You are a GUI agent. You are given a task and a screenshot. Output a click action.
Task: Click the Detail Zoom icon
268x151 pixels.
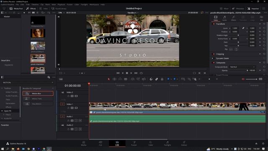[x=189, y=79]
